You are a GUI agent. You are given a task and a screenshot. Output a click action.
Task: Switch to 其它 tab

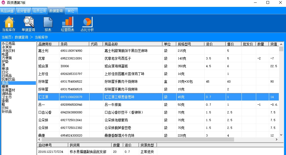[x=71, y=11]
